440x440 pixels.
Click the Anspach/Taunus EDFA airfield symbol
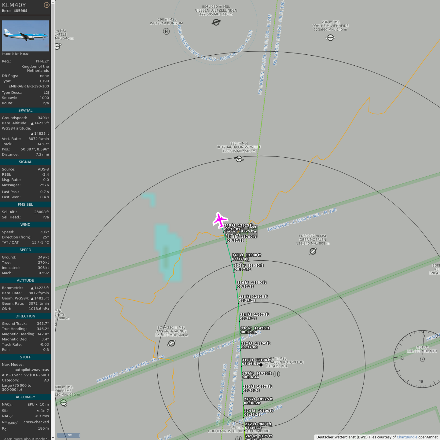coord(172,343)
